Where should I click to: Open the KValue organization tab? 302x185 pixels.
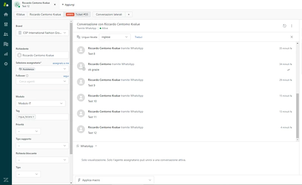pos(20,14)
